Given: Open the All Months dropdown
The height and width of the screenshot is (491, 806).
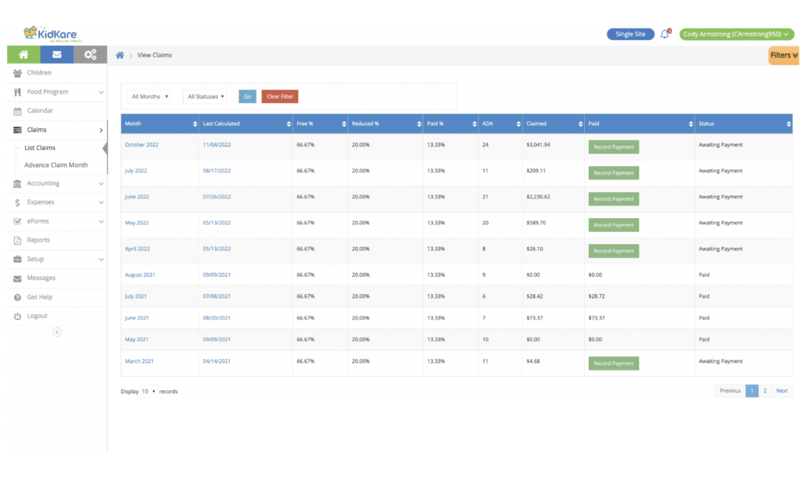Looking at the screenshot, I should 149,96.
